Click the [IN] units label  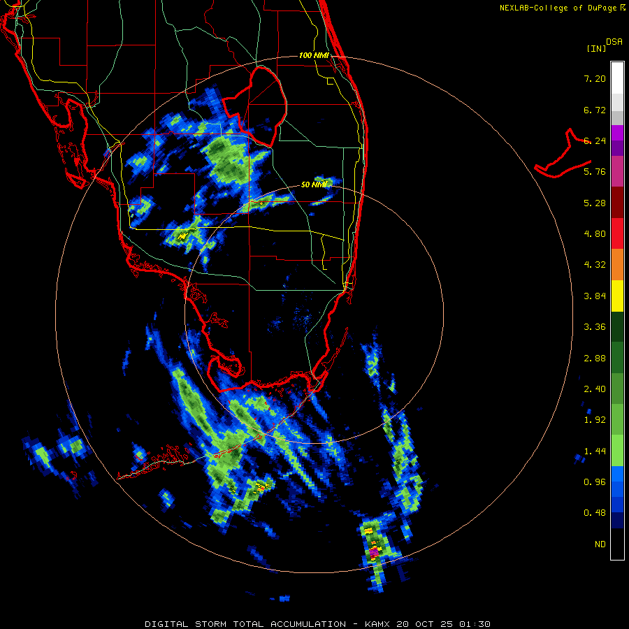597,48
